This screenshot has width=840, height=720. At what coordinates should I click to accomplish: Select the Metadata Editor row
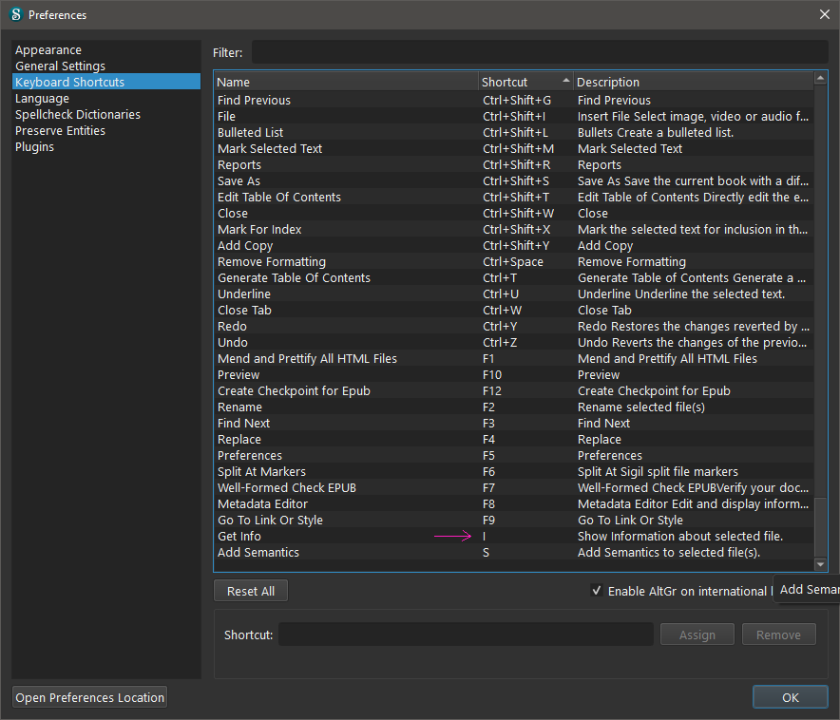click(x=514, y=503)
